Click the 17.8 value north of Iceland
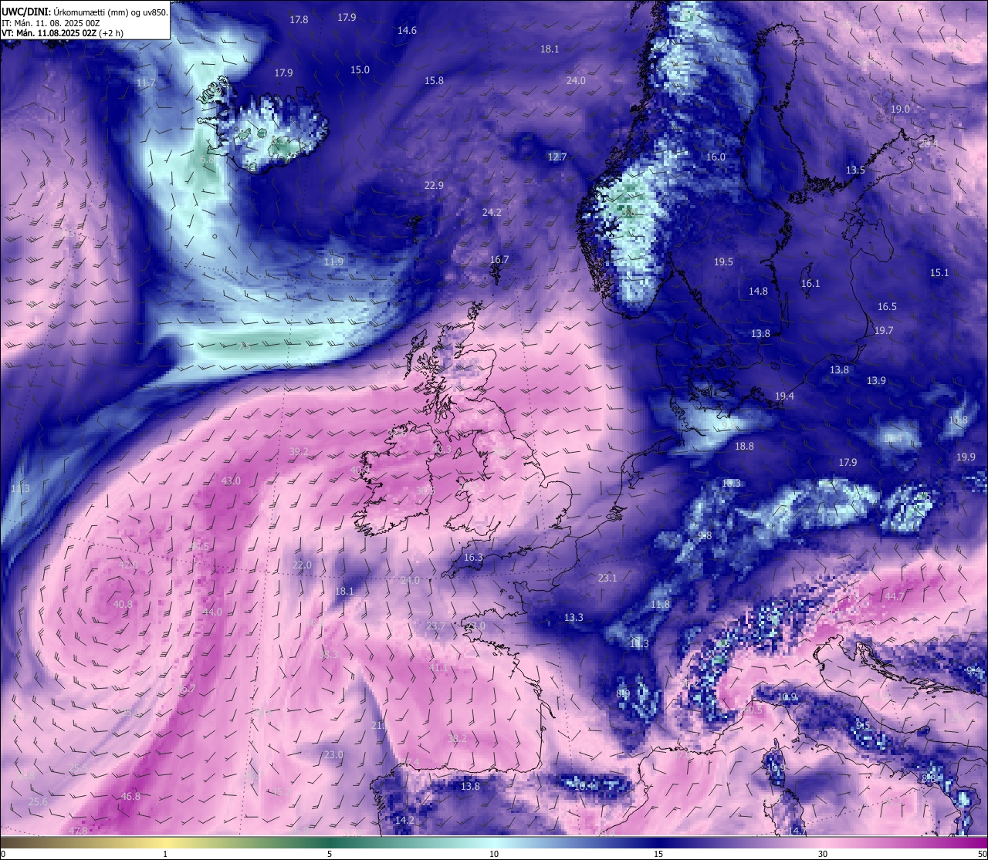The image size is (988, 860). pyautogui.click(x=299, y=20)
